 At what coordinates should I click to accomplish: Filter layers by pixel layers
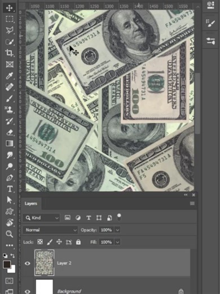[x=68, y=218]
